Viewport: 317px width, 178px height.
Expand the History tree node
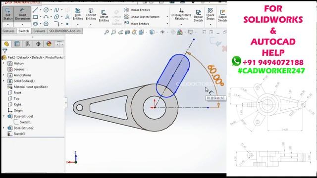coord(3,63)
